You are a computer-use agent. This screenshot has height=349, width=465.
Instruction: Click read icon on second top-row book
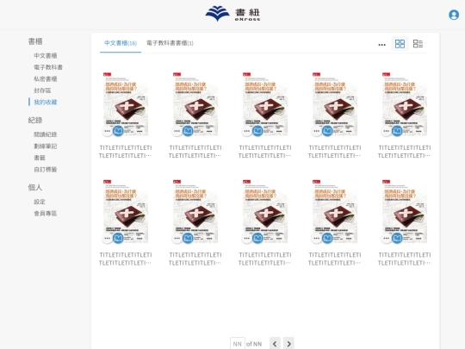pyautogui.click(x=188, y=131)
